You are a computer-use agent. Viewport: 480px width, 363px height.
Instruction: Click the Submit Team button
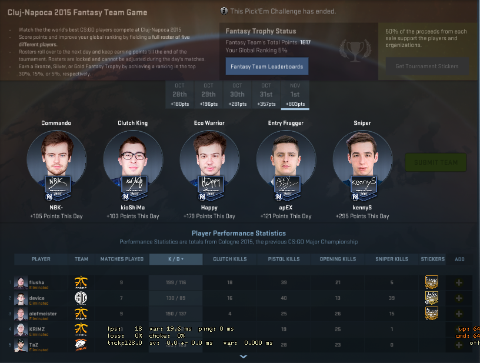pyautogui.click(x=436, y=162)
